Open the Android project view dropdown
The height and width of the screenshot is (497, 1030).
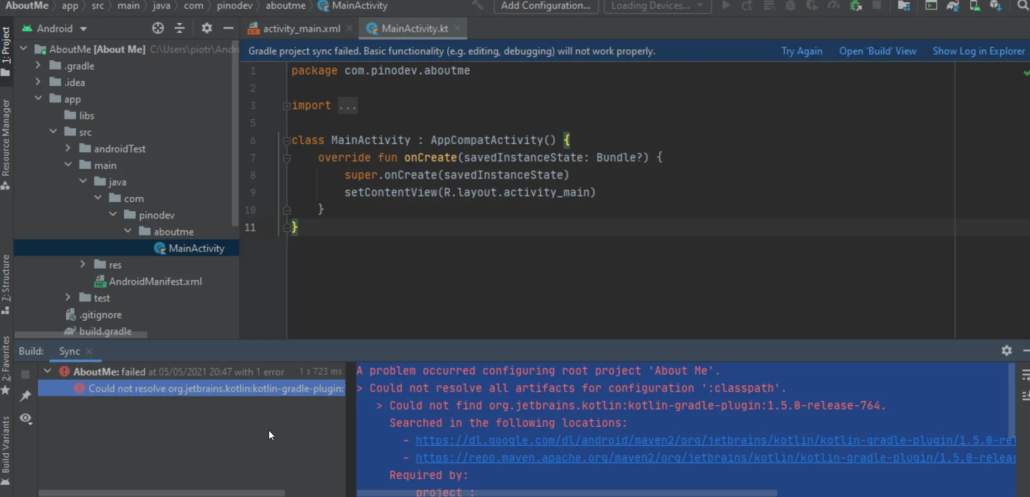coord(55,28)
